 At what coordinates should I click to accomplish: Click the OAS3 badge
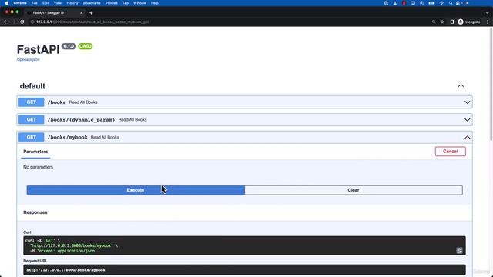(x=86, y=46)
